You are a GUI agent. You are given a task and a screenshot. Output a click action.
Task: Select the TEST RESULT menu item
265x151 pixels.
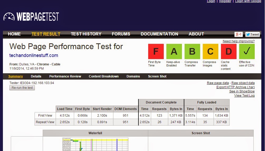pos(46,34)
